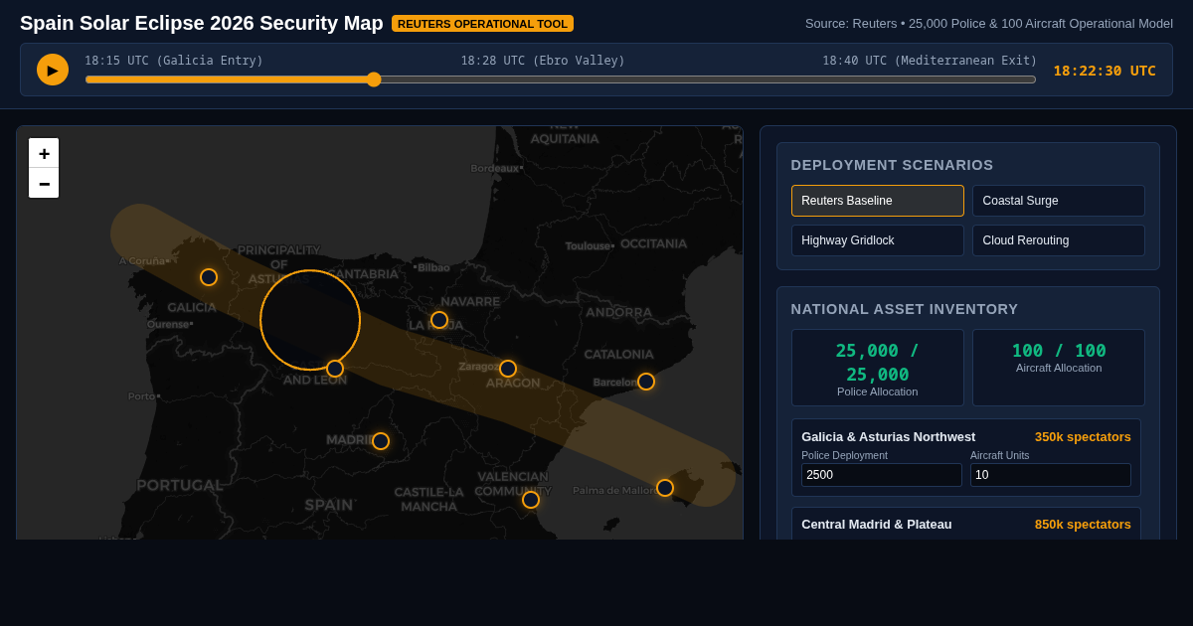The image size is (1193, 626).
Task: Choose the Highway Gridlock scenario
Action: 878,240
